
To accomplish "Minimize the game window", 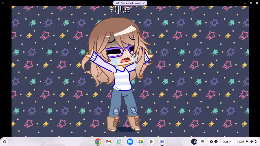I will (x=245, y=3).
